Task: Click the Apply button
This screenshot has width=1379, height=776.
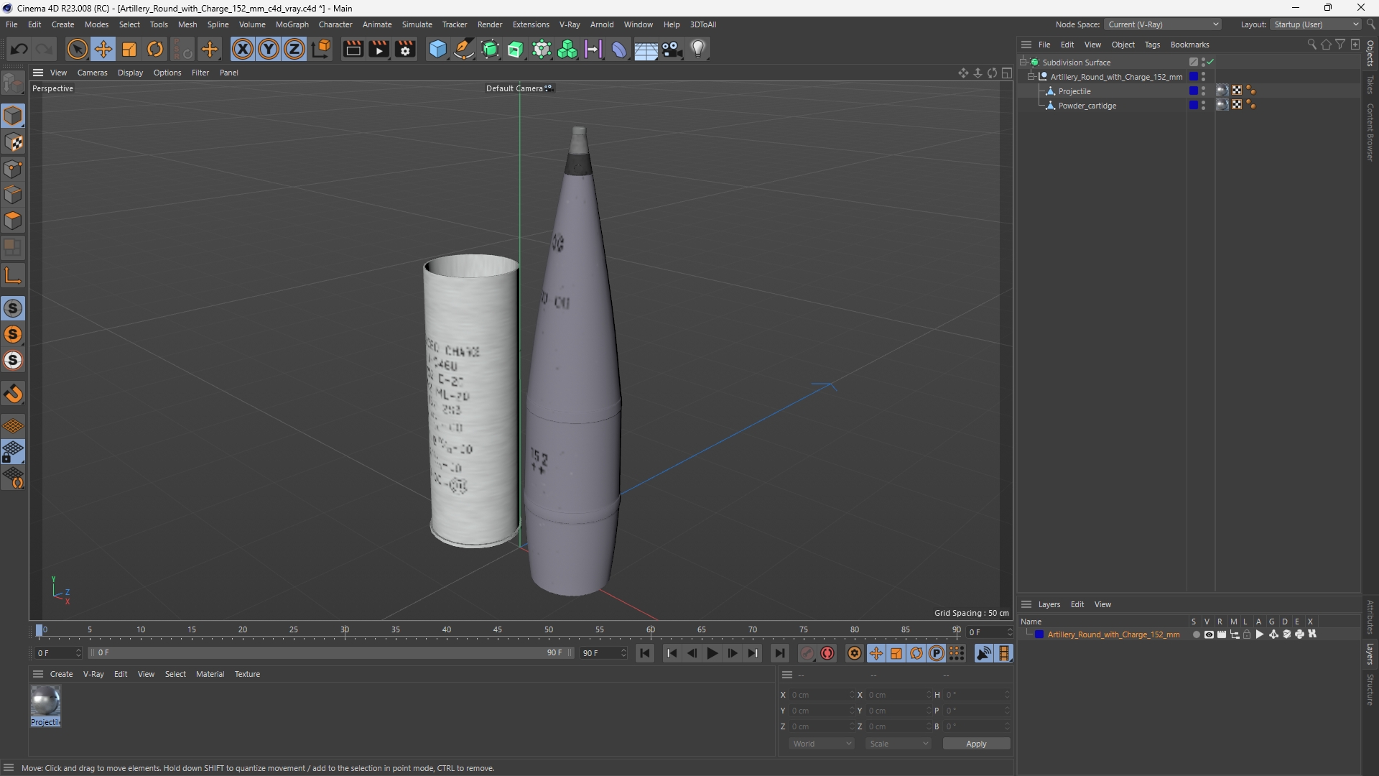Action: coord(976,744)
